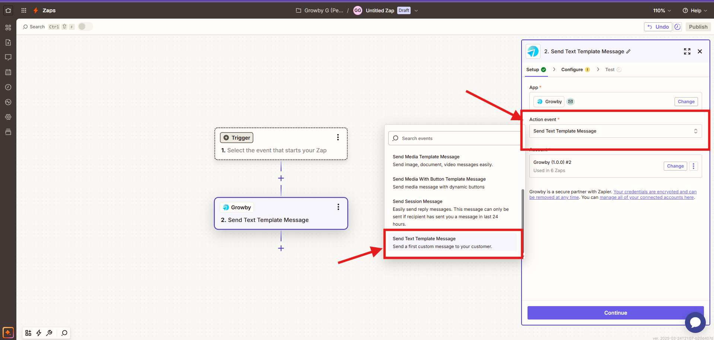
Task: Click the pencil rename icon beside step title
Action: (x=628, y=51)
